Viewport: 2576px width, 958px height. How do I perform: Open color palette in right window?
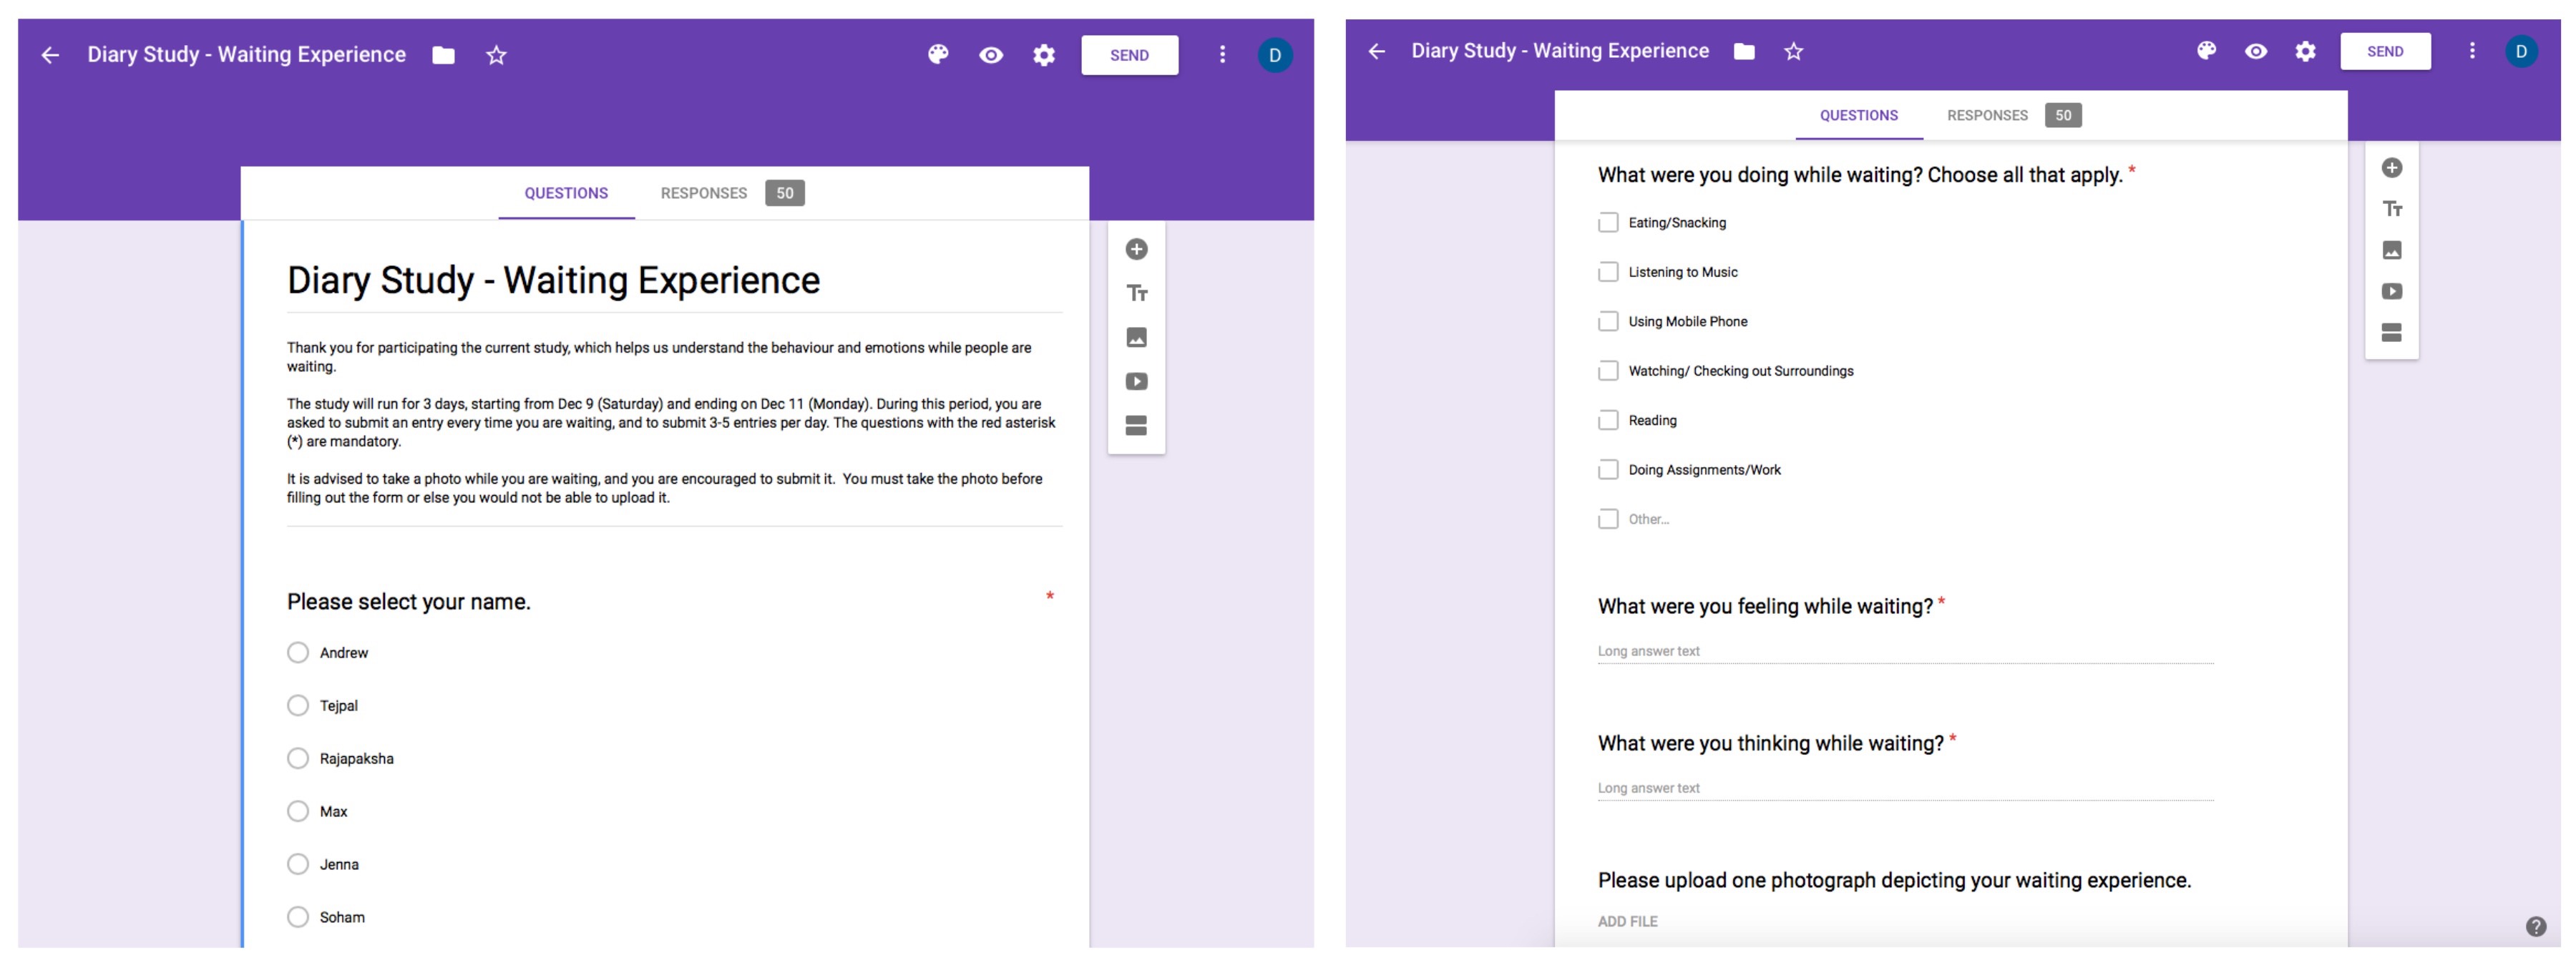tap(2206, 51)
